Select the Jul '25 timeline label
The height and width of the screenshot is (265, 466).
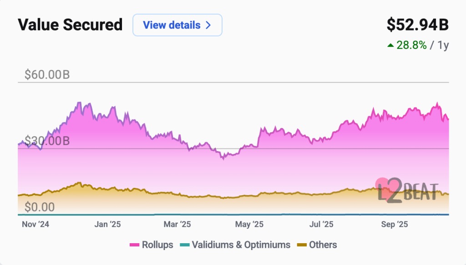click(x=321, y=224)
